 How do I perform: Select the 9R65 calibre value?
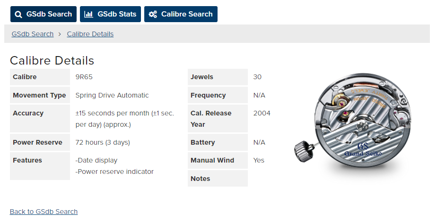coord(84,77)
